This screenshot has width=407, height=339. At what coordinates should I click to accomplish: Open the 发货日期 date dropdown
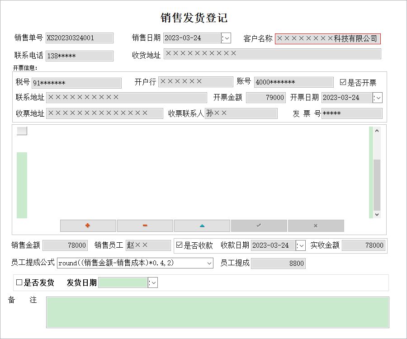coord(153,282)
